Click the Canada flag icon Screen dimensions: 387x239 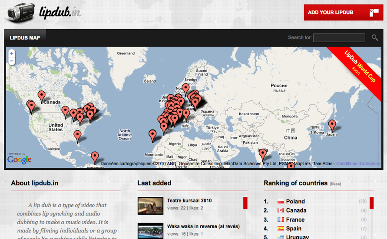[x=281, y=210]
